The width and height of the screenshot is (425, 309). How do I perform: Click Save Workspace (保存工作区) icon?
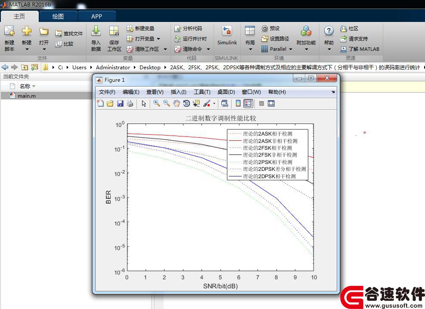point(114,31)
